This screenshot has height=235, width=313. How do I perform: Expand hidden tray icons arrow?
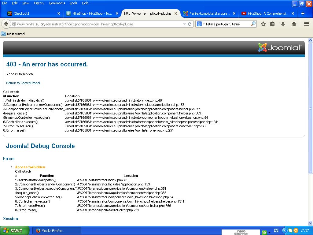[284, 231]
